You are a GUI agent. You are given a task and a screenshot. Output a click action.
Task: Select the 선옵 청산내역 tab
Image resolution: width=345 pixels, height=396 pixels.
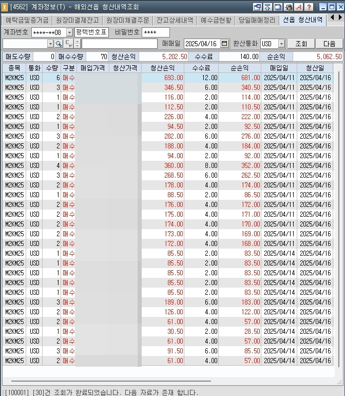tap(302, 20)
